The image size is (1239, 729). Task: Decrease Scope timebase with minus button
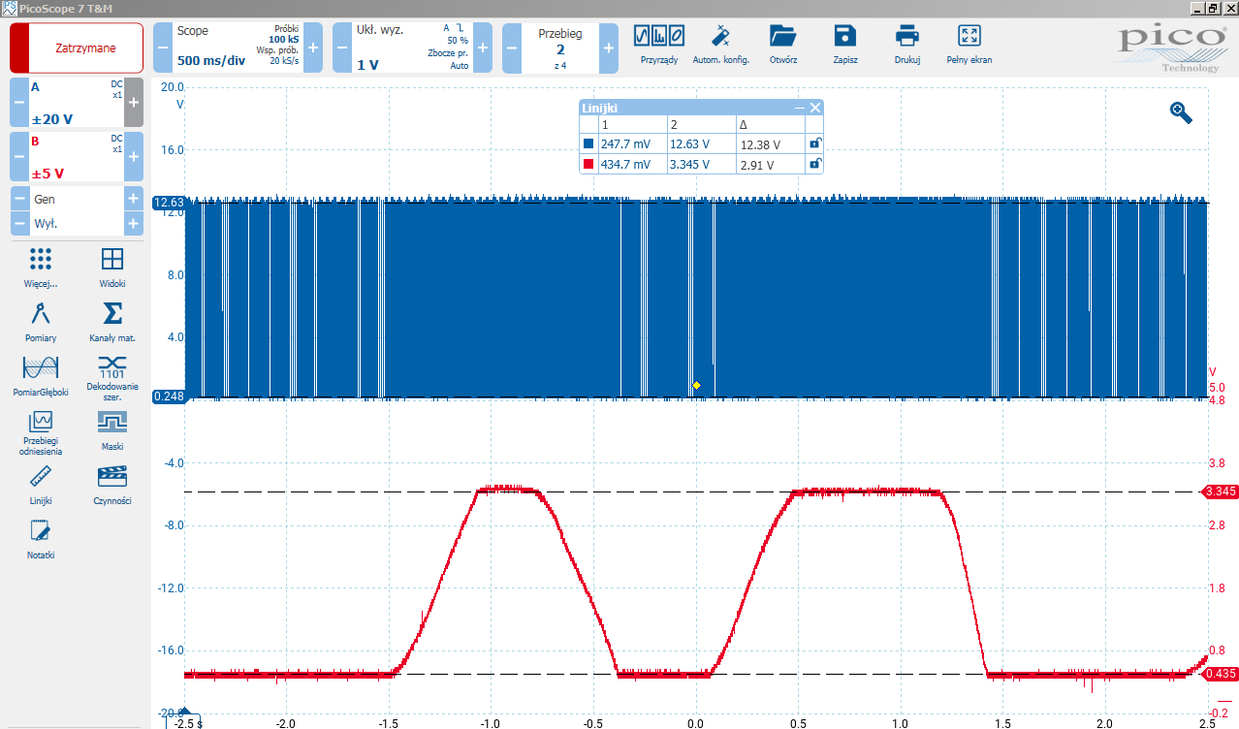click(x=162, y=48)
